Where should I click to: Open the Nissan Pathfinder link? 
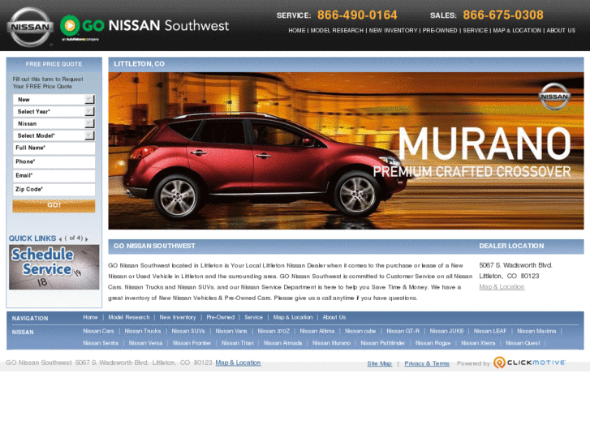click(383, 343)
